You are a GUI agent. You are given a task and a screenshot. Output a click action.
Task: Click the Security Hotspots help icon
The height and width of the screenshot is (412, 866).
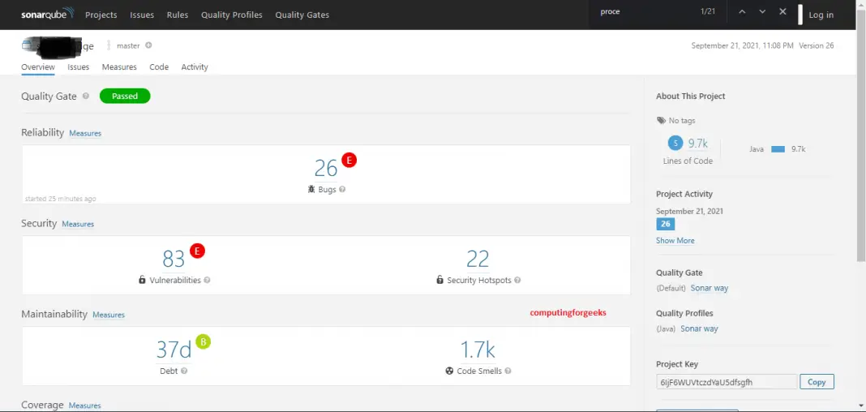517,280
